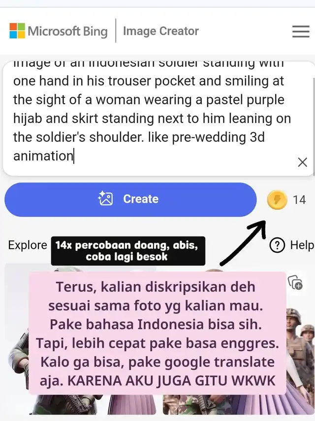
Task: Clear prompt with the X icon
Action: point(302,162)
